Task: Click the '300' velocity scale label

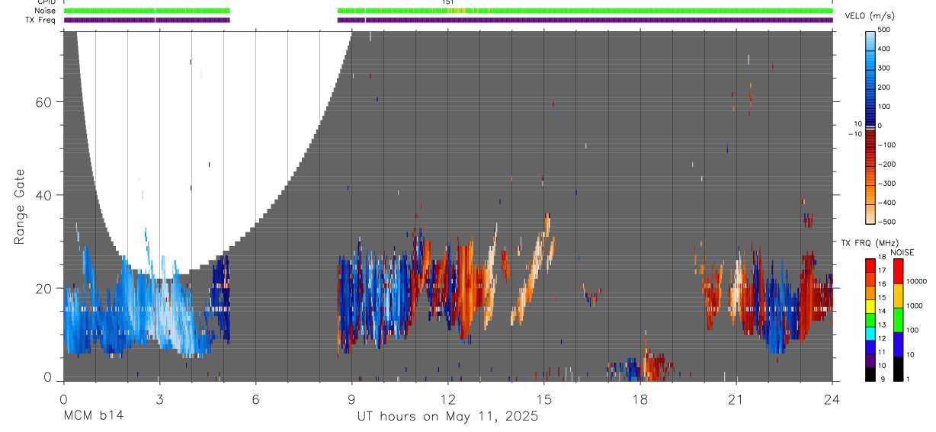Action: (x=884, y=68)
